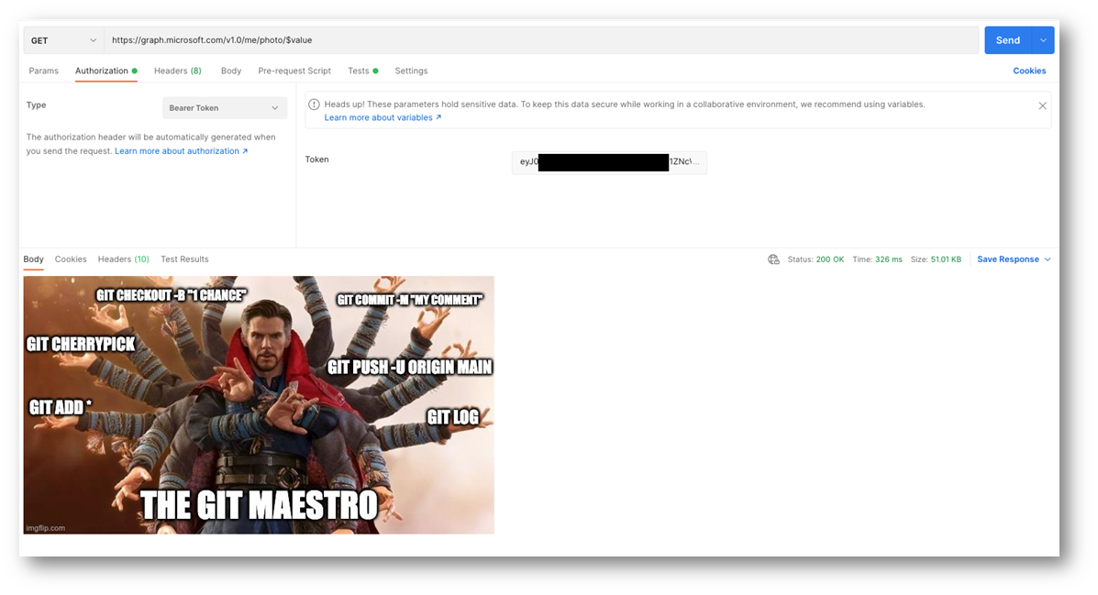1098x595 pixels.
Task: Open the response Cookies tab
Action: (71, 259)
